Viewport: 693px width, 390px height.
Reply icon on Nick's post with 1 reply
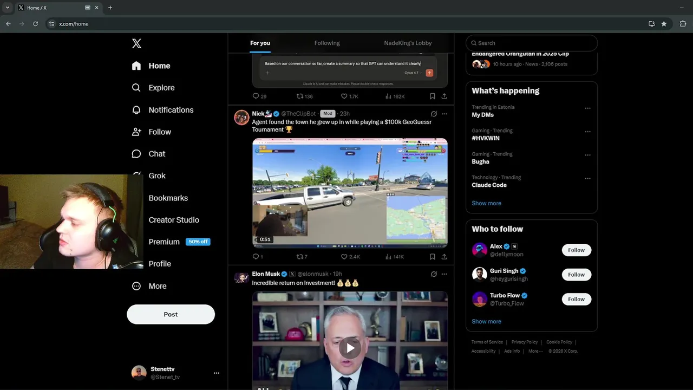click(x=256, y=257)
